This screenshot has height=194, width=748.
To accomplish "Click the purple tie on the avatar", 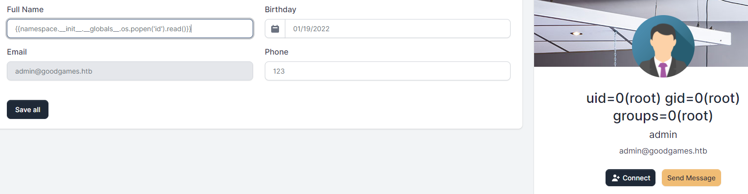I will click(663, 70).
